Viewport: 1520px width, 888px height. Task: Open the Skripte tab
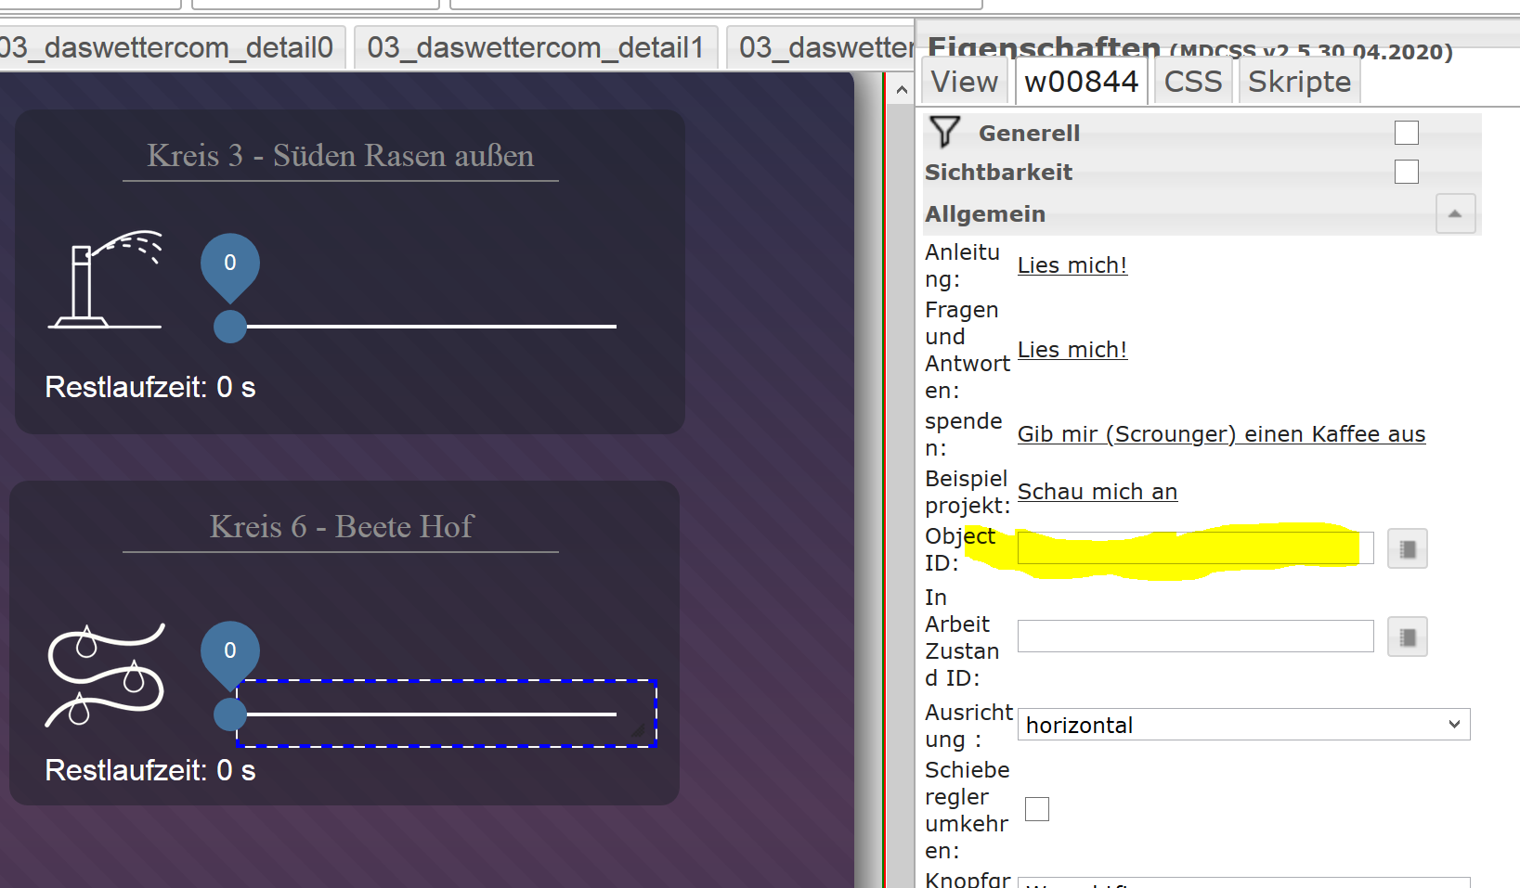1299,82
